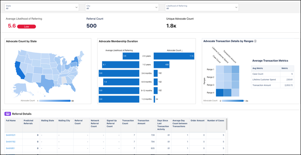
Task: Open the Smith1021 record link
Action: coord(11,135)
